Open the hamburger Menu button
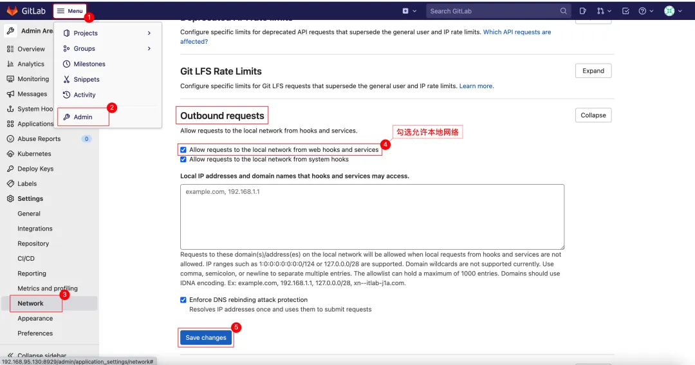The image size is (695, 365). pyautogui.click(x=70, y=11)
